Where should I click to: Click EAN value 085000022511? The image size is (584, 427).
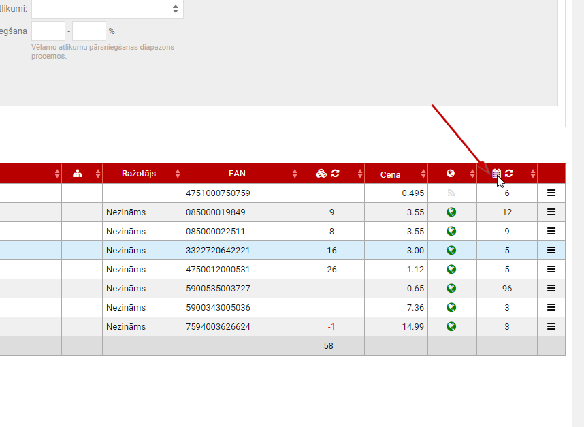pos(215,232)
